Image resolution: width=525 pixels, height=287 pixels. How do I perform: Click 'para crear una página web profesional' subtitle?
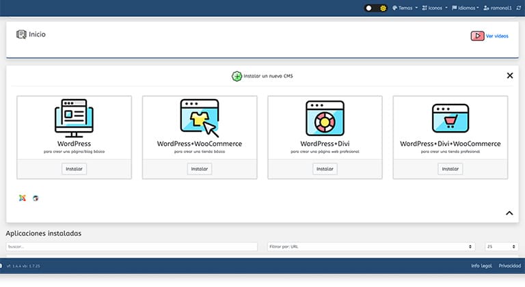pos(325,152)
